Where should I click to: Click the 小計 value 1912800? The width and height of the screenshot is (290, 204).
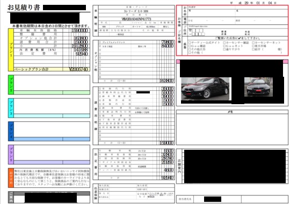79,46
